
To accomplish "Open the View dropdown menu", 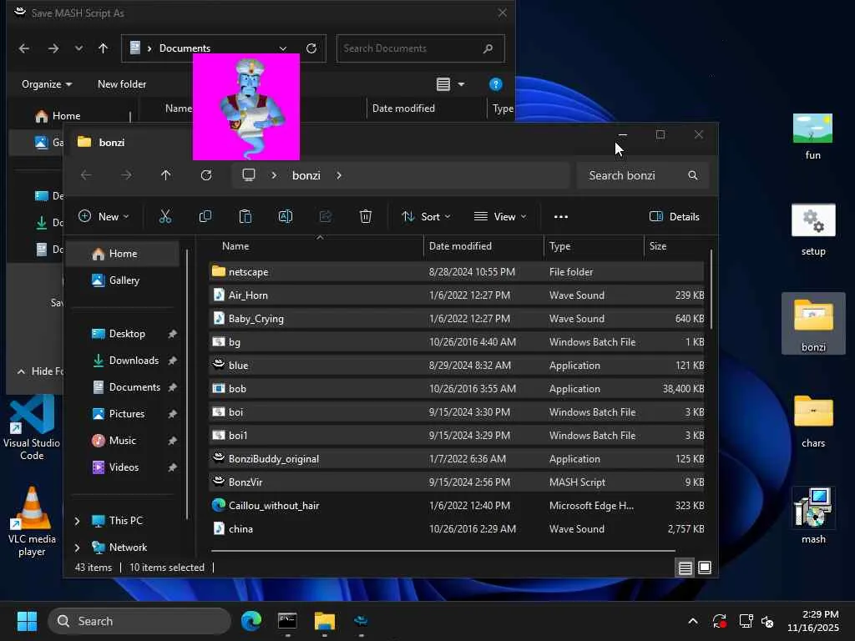I will point(500,217).
